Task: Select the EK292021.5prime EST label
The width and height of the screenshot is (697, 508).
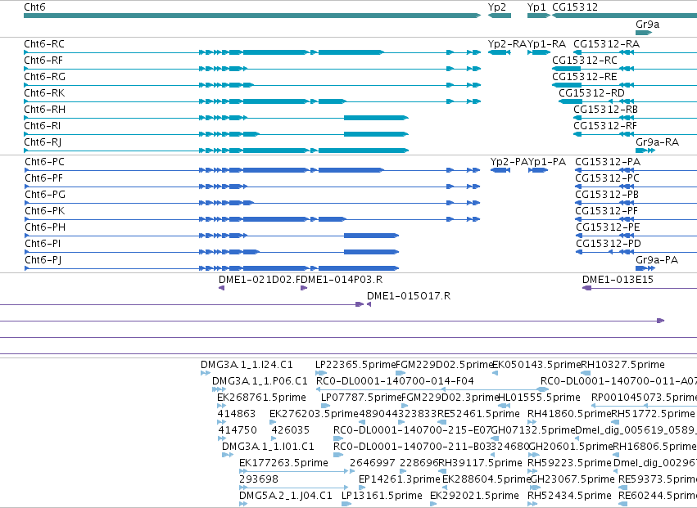Action: [x=474, y=496]
